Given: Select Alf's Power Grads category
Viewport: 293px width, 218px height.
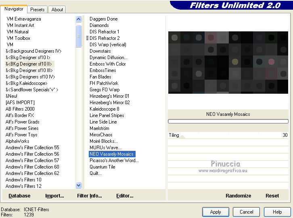Looking at the screenshot, I should tap(23, 122).
